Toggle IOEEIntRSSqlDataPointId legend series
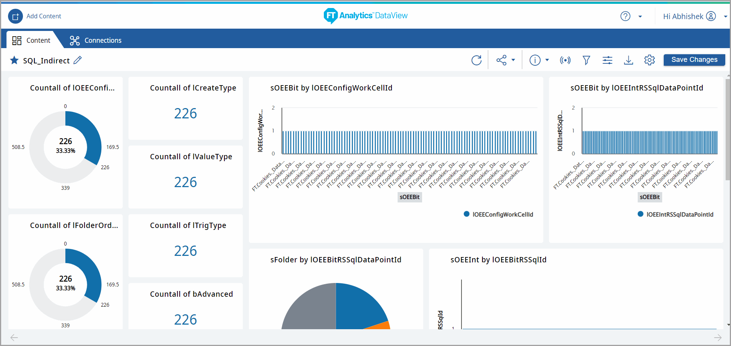Screen dimensions: 731x346 click(x=676, y=214)
